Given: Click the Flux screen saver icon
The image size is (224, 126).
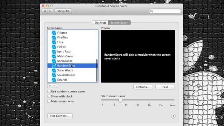Looking at the screenshot, I should (x=54, y=42).
